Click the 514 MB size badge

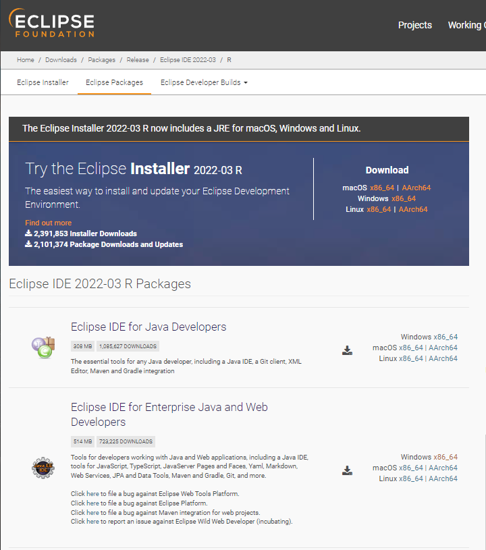[x=82, y=441]
